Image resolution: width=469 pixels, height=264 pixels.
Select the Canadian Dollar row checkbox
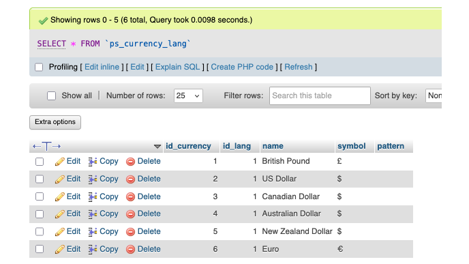coord(40,196)
